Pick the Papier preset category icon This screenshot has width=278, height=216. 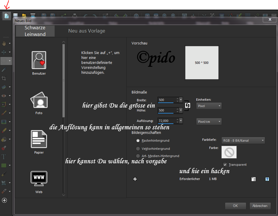tap(39, 139)
